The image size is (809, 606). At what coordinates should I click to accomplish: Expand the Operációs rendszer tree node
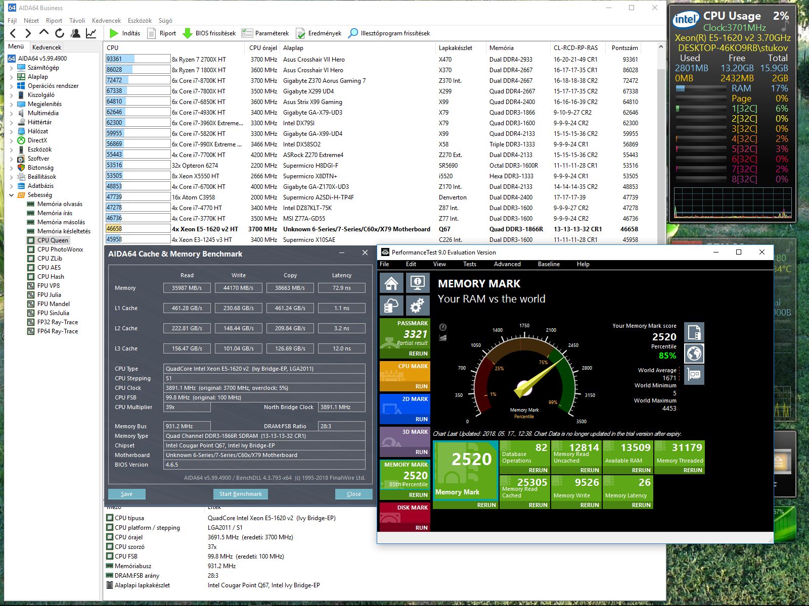point(12,86)
